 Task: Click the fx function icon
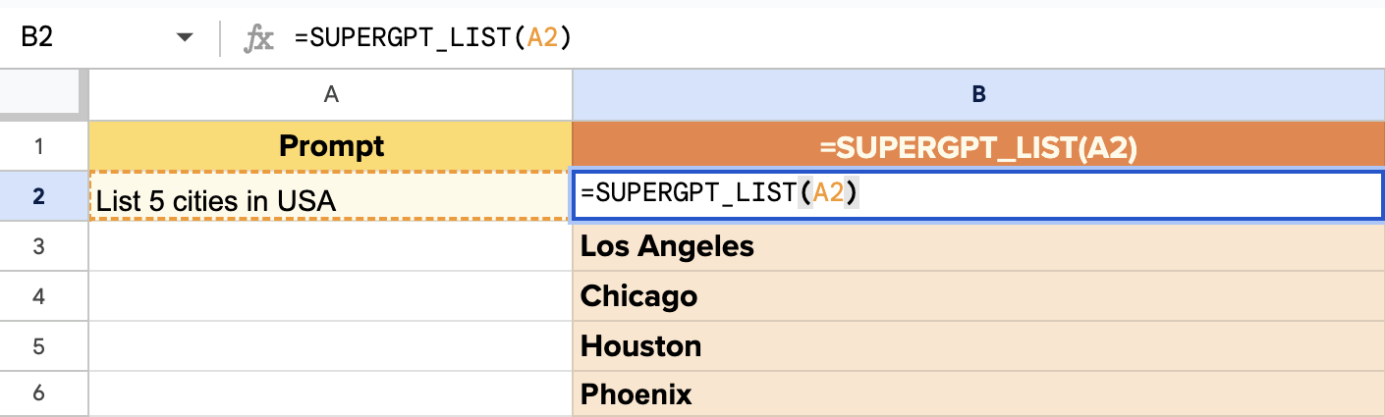258,38
